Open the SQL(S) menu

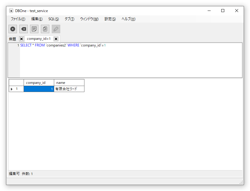point(54,19)
